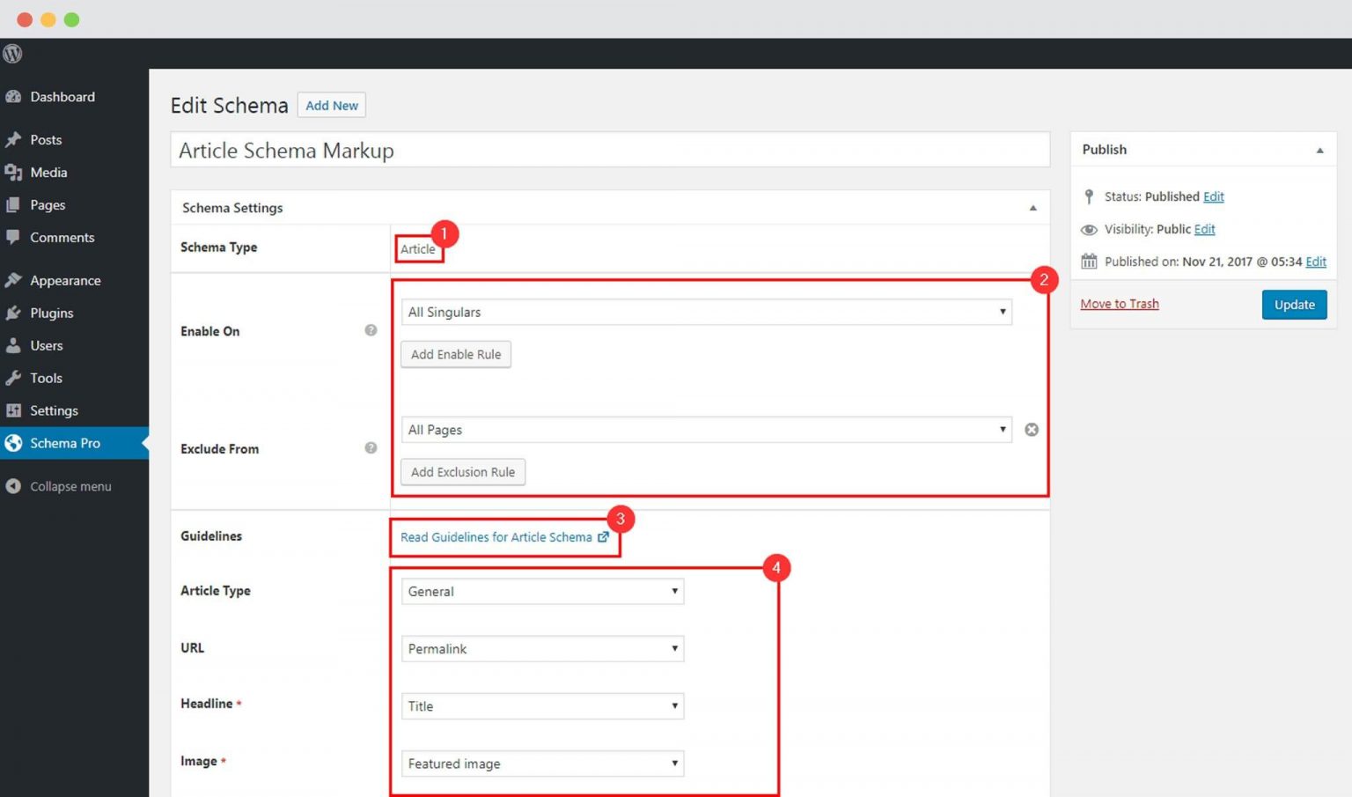Click the Comments bubble icon

point(15,237)
